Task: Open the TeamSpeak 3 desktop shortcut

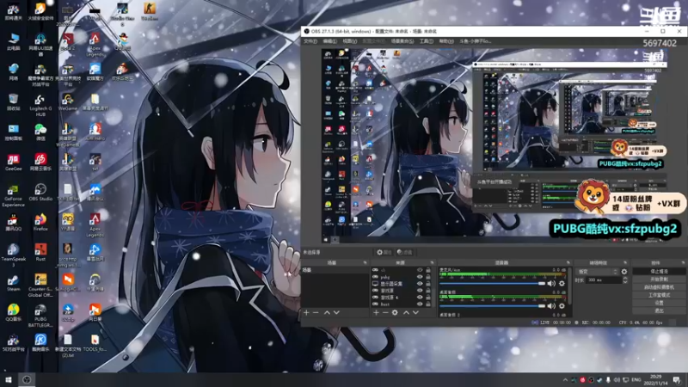Action: click(13, 255)
